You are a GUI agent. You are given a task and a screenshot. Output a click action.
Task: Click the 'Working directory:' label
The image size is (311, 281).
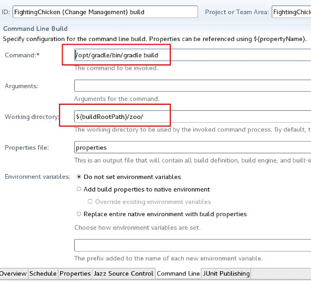pos(32,117)
